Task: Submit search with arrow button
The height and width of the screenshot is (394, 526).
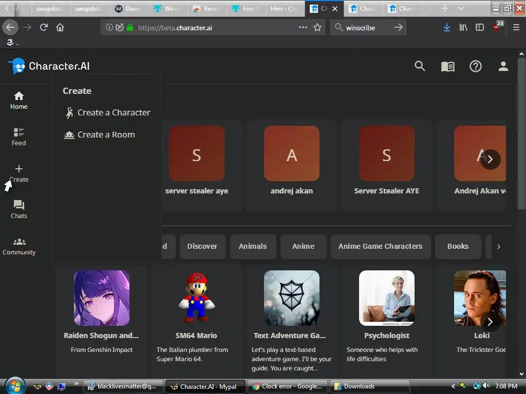Action: (x=399, y=28)
